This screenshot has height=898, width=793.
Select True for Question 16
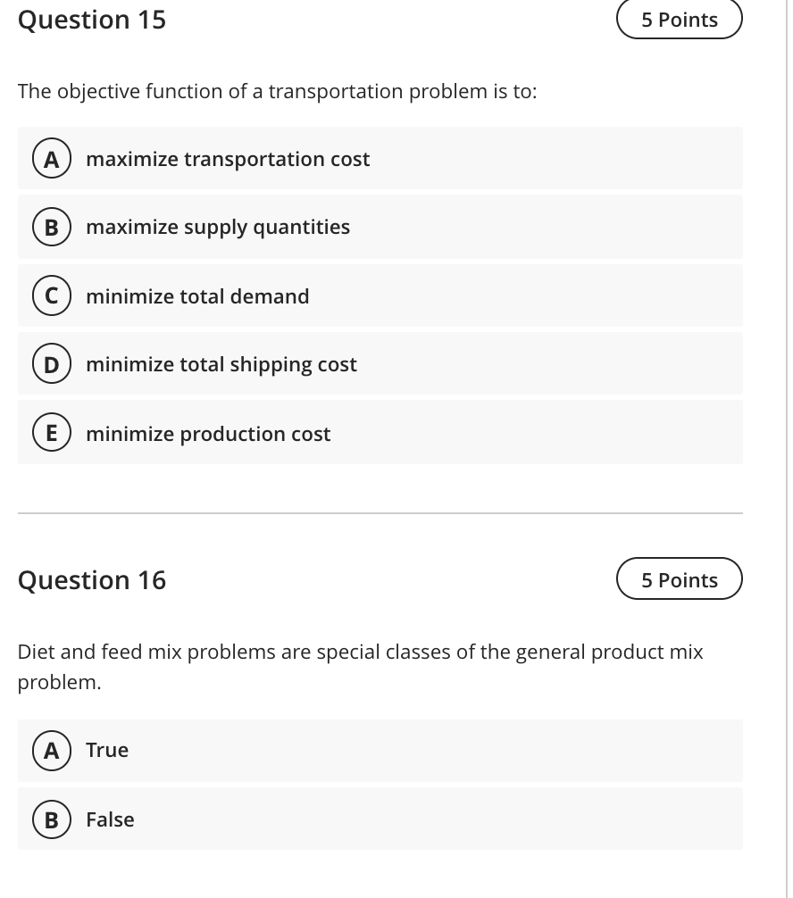(106, 750)
